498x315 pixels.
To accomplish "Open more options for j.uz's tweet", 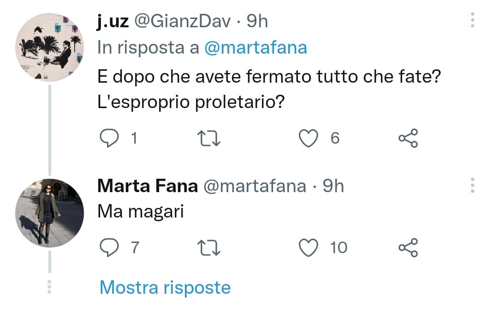I will pos(473,21).
